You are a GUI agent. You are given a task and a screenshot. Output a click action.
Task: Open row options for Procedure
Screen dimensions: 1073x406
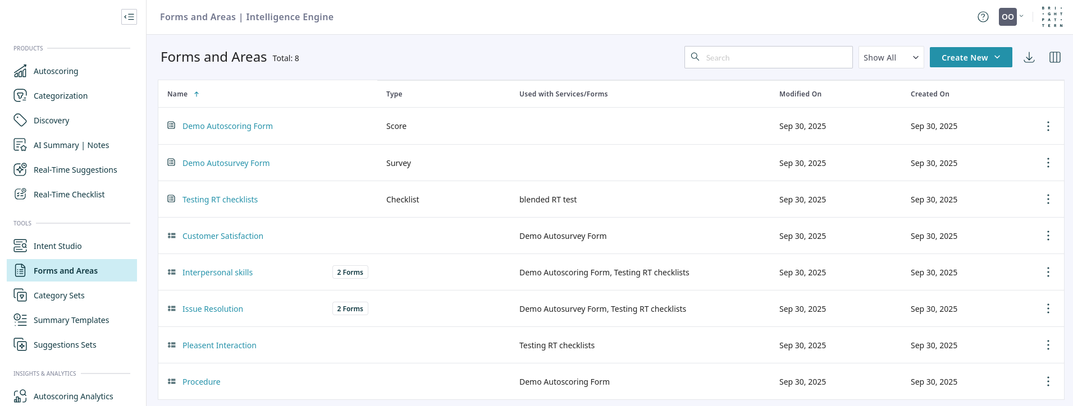(1048, 381)
